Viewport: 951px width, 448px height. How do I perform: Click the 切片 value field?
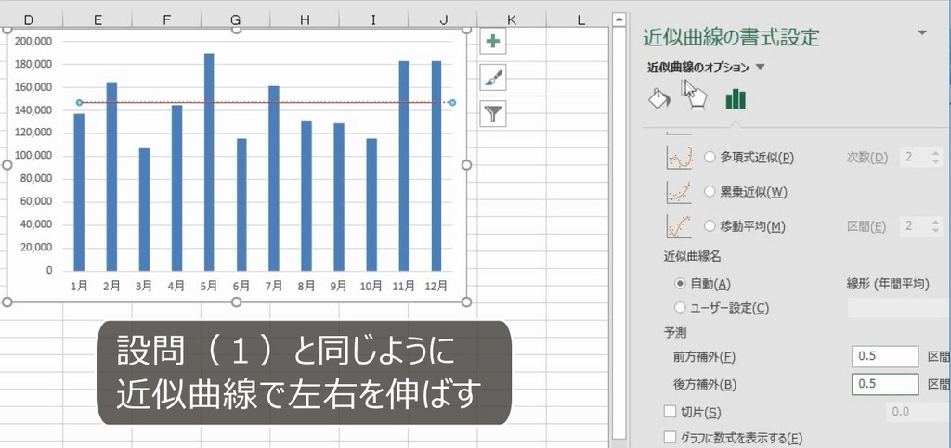918,412
